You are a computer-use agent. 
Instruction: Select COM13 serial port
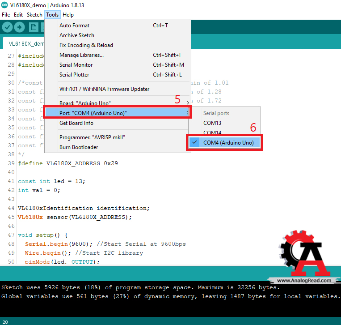(x=225, y=123)
